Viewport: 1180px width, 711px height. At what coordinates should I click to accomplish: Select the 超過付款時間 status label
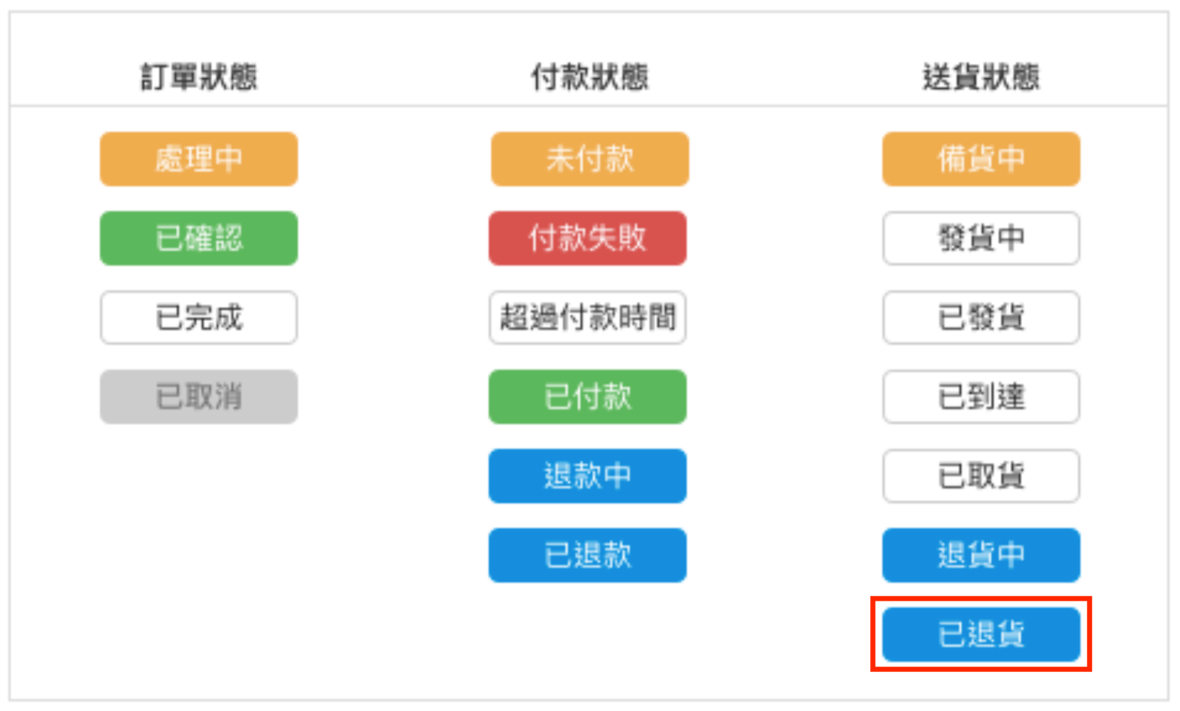[x=587, y=317]
